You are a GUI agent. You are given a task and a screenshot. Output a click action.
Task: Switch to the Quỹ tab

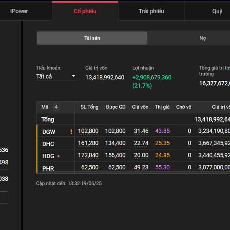click(x=217, y=11)
